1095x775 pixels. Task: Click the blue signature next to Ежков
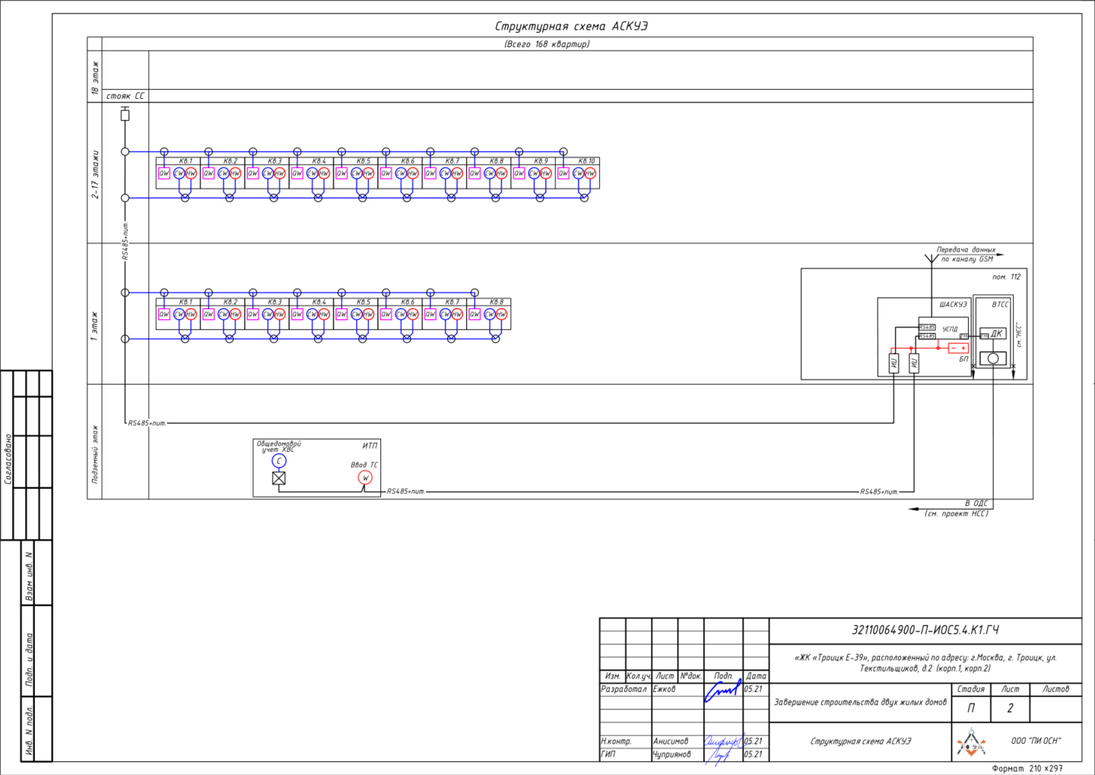[722, 690]
